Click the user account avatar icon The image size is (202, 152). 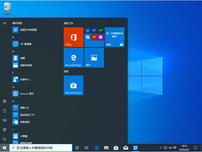[4, 101]
